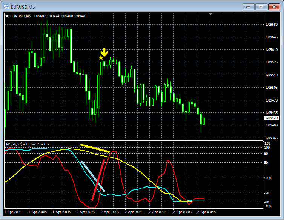This screenshot has height=220, width=284.
Task: Maximize the EURUSD,M5 chart window
Action: pyautogui.click(x=261, y=7)
